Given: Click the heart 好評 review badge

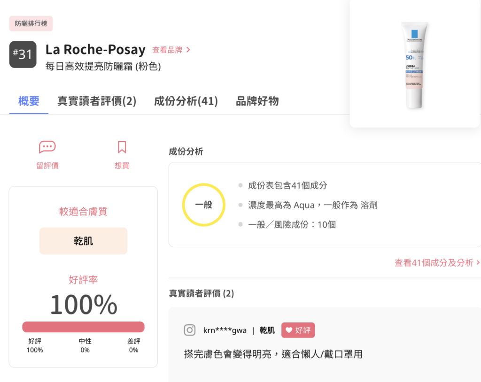Looking at the screenshot, I should [x=298, y=330].
